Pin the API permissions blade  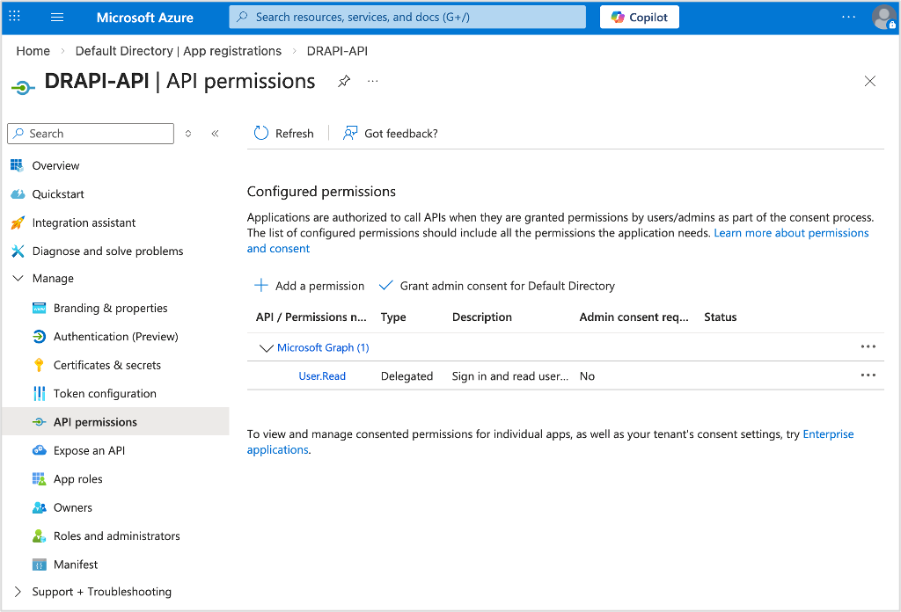tap(343, 81)
